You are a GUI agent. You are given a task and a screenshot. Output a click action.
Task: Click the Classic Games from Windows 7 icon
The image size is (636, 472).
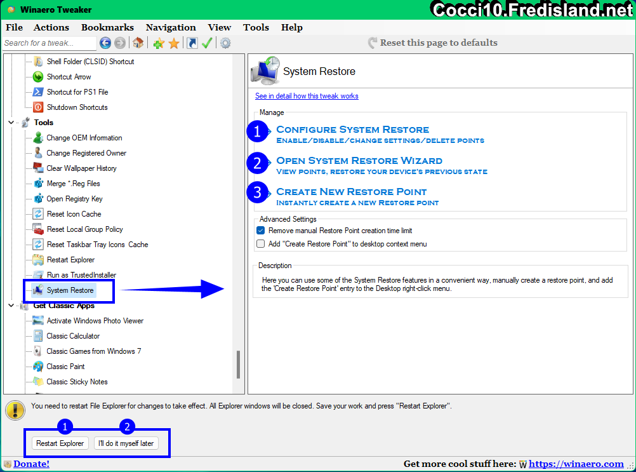point(38,351)
